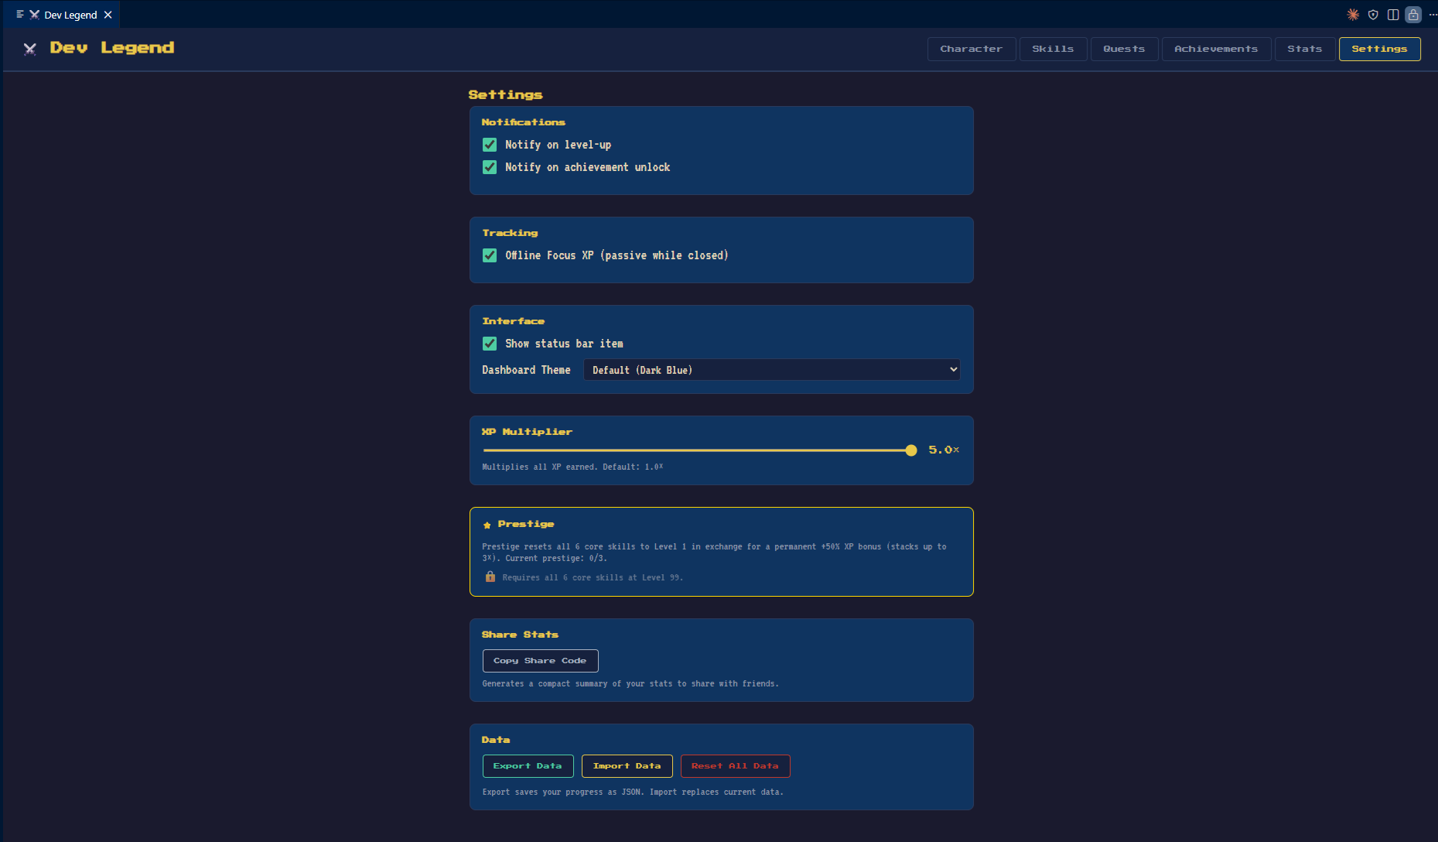Screen dimensions: 1438x842
Task: Click the Settings page heading
Action: click(505, 94)
